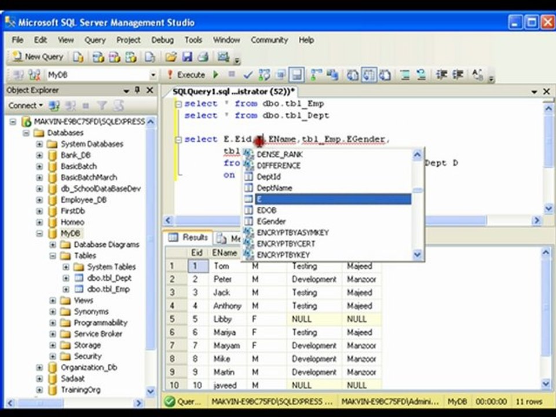
Task: Collapse the Tables folder node
Action: 53,255
